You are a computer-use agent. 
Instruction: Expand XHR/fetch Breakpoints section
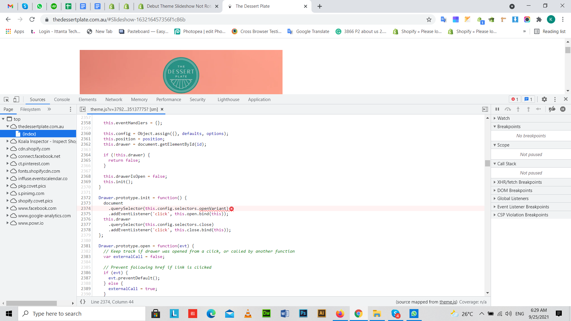point(519,182)
